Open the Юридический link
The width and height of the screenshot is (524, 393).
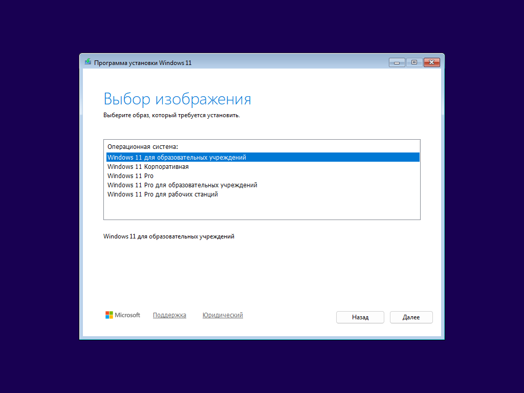[223, 315]
